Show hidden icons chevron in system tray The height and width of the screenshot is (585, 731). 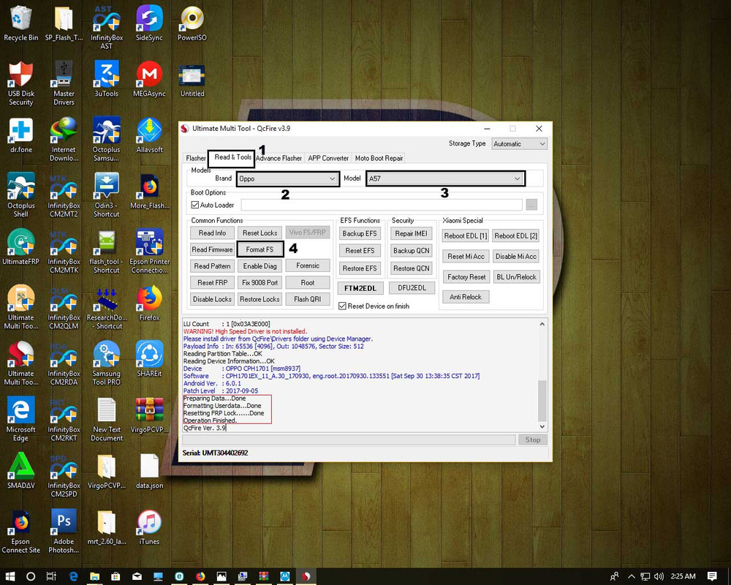(x=631, y=576)
